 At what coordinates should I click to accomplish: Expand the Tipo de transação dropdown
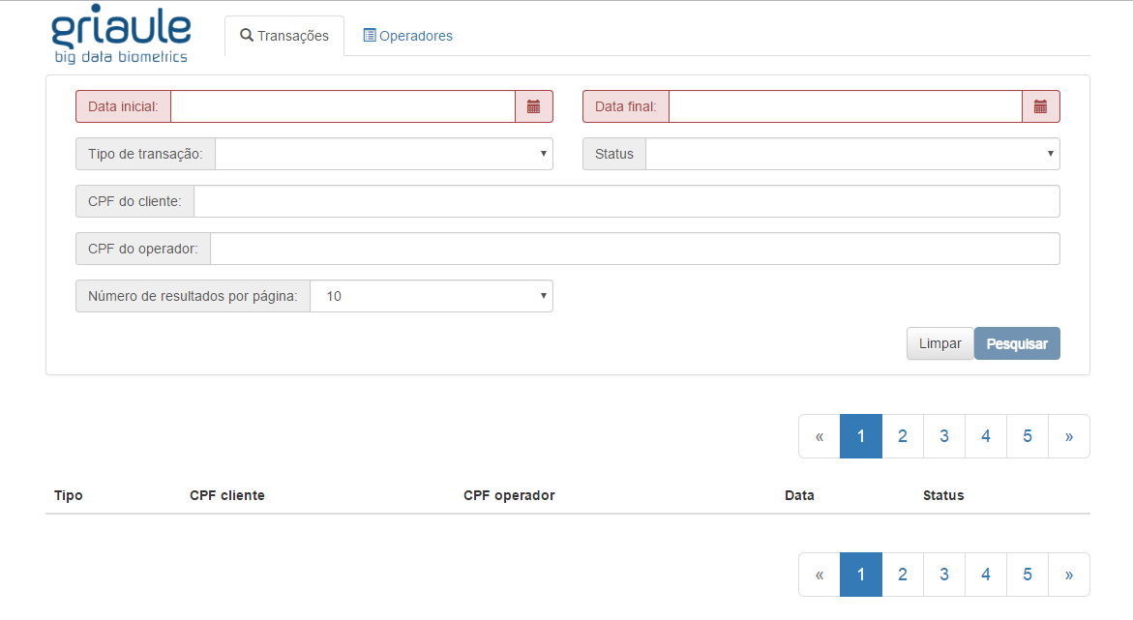click(x=384, y=154)
